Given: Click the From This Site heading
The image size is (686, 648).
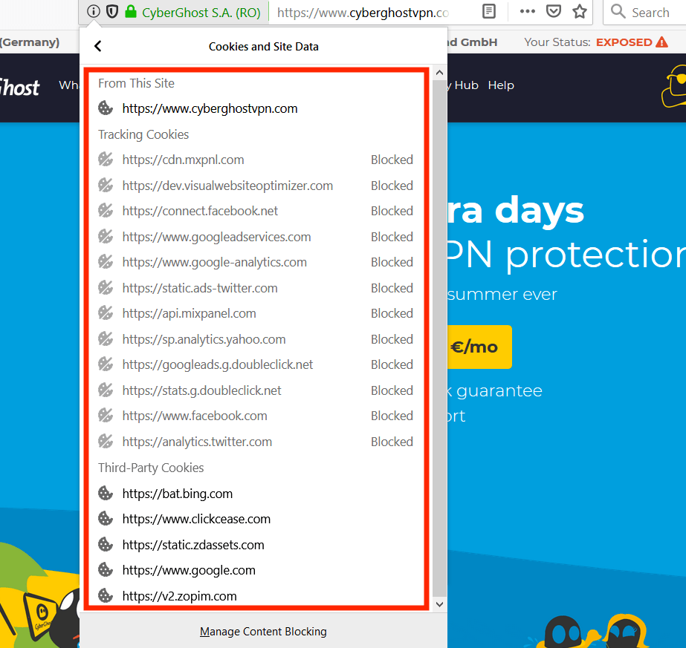Looking at the screenshot, I should 136,83.
